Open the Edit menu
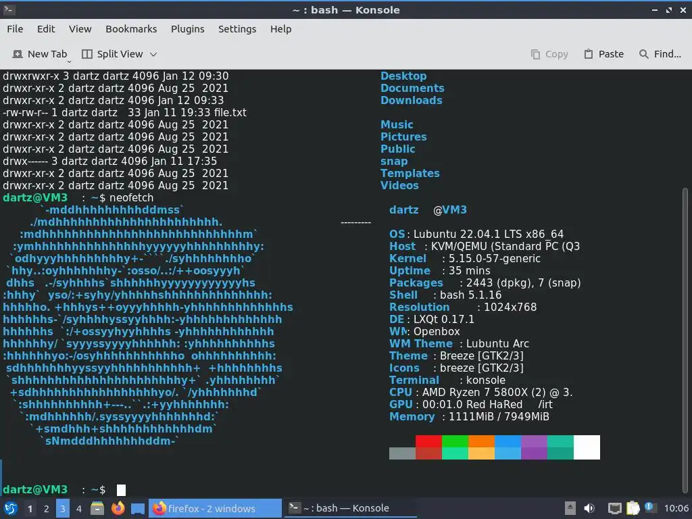 (x=46, y=29)
